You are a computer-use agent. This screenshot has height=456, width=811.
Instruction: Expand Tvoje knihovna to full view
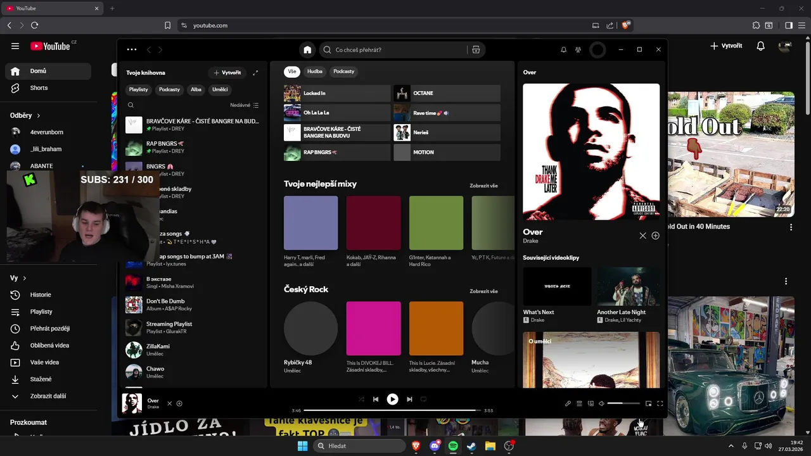coord(255,73)
